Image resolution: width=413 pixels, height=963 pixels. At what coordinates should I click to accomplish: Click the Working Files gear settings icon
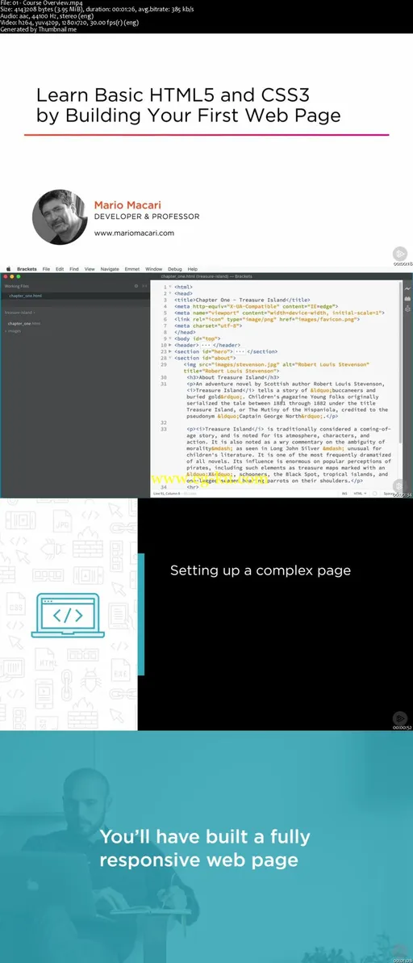point(136,286)
